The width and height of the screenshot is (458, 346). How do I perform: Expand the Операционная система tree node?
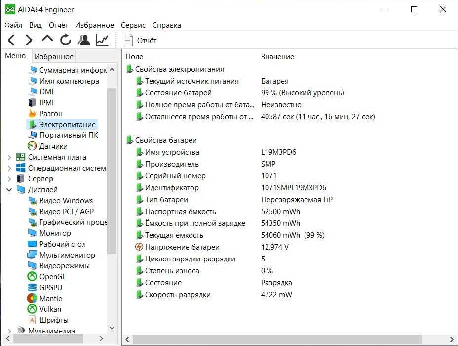(9, 168)
